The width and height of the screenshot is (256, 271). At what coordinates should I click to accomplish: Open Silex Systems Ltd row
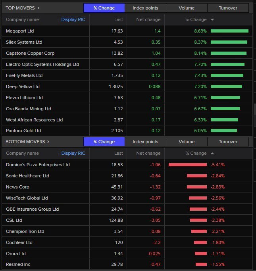(x=127, y=42)
